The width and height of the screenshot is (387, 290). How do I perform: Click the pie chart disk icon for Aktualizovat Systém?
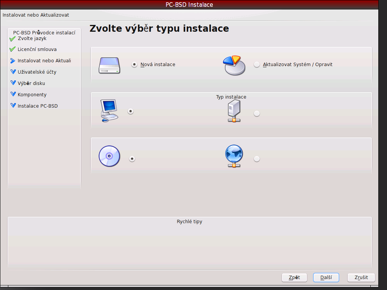pyautogui.click(x=234, y=65)
